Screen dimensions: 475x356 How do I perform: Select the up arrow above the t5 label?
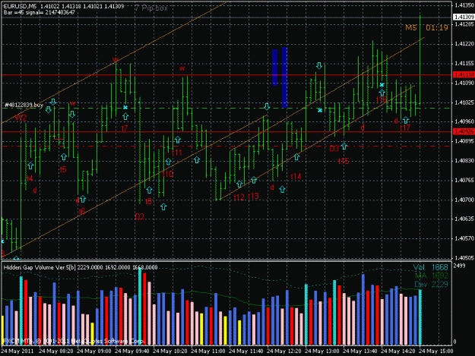(x=64, y=157)
